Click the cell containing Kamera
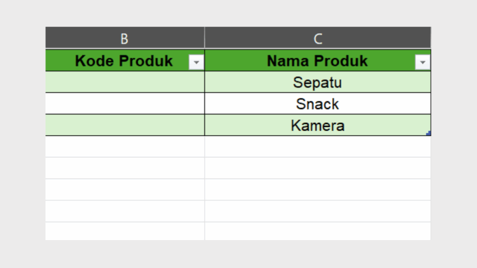The height and width of the screenshot is (268, 477). [x=317, y=125]
